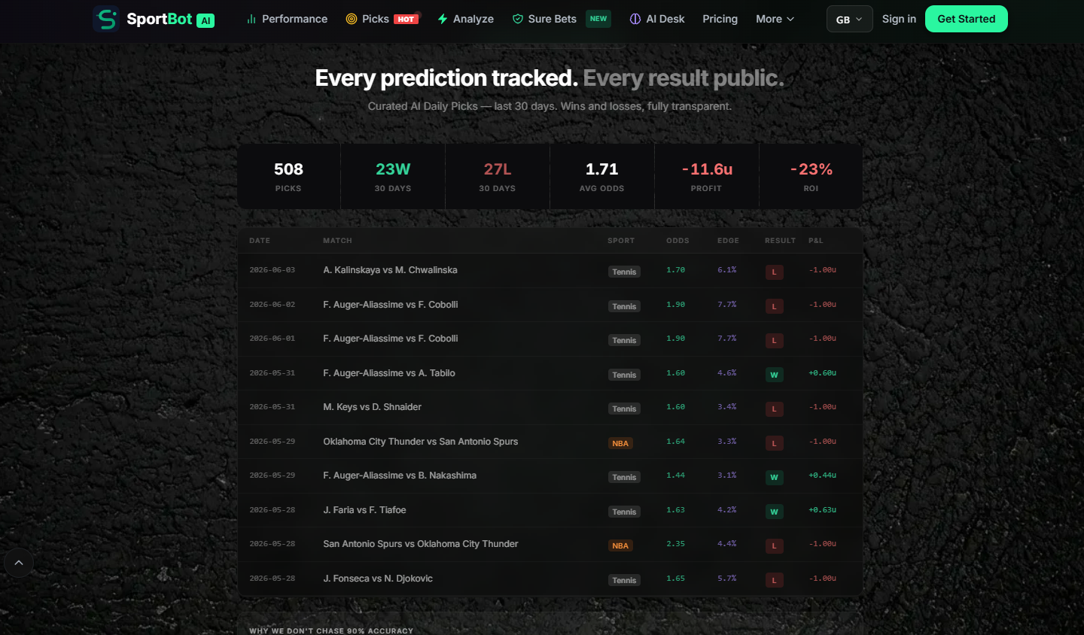Image resolution: width=1084 pixels, height=635 pixels.
Task: Click the Picks target icon
Action: [352, 19]
